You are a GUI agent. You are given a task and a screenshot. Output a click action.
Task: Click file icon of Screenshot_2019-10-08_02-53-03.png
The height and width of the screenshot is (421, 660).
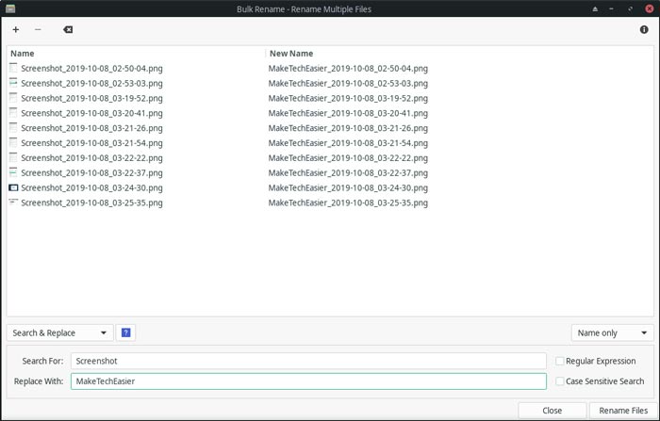(x=13, y=83)
